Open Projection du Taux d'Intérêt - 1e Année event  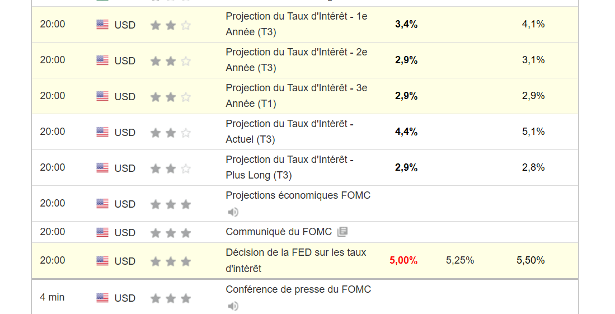click(296, 24)
